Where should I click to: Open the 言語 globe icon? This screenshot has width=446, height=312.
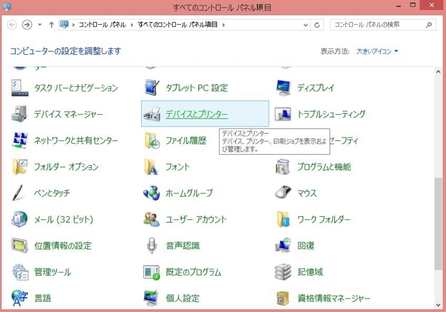20,298
